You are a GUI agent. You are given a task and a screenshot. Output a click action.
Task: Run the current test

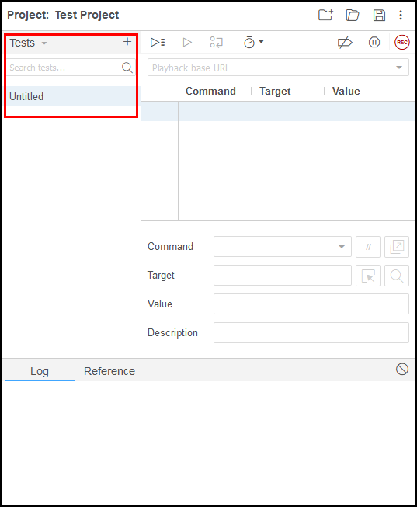coord(187,42)
